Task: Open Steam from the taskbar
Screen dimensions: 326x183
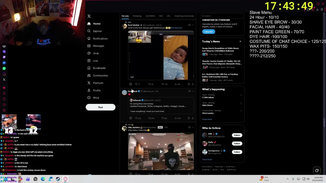Action: coord(58,179)
